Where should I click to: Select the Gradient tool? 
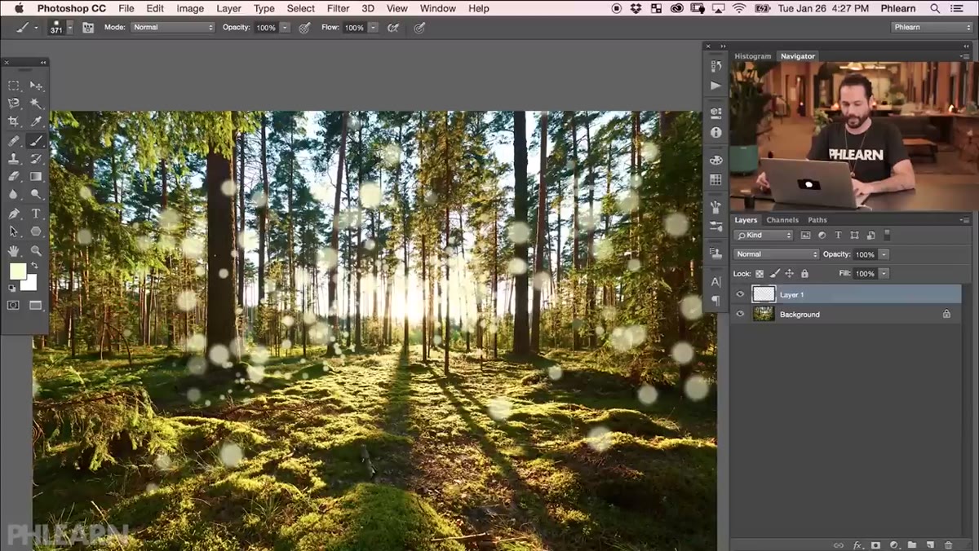tap(36, 176)
